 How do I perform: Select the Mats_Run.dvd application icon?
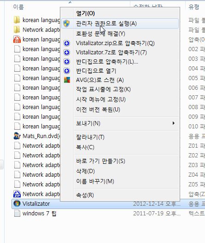point(17,136)
